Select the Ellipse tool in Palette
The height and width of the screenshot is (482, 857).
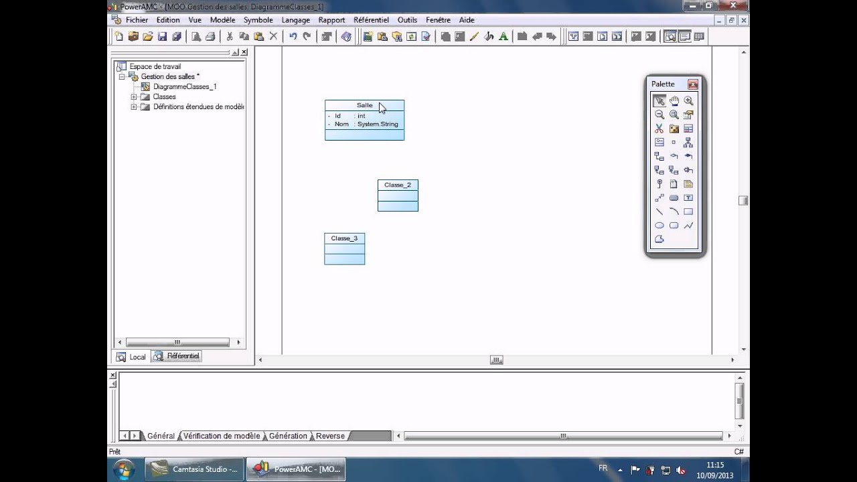pos(659,226)
